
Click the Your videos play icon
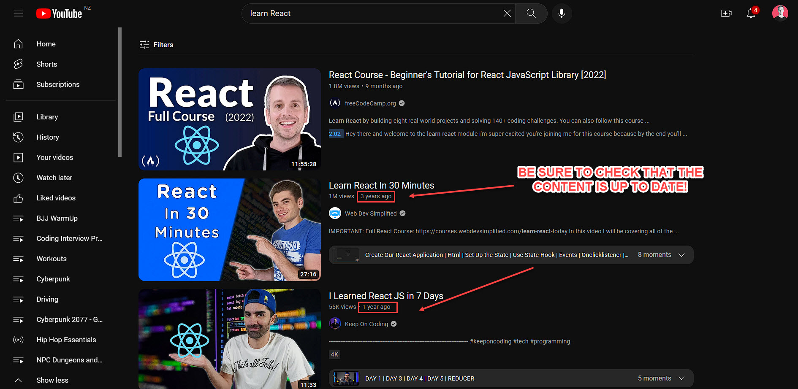(18, 157)
